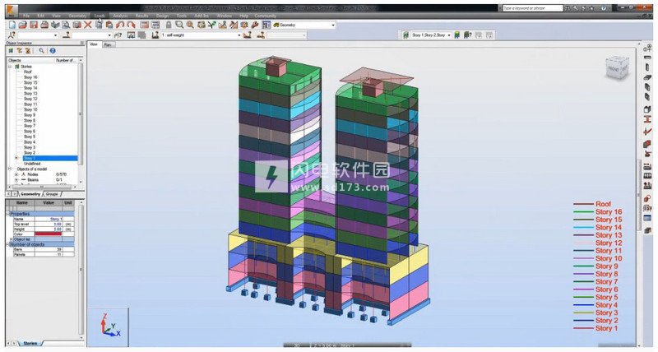Click the New project icon
This screenshot has width=658, height=352.
[12, 25]
